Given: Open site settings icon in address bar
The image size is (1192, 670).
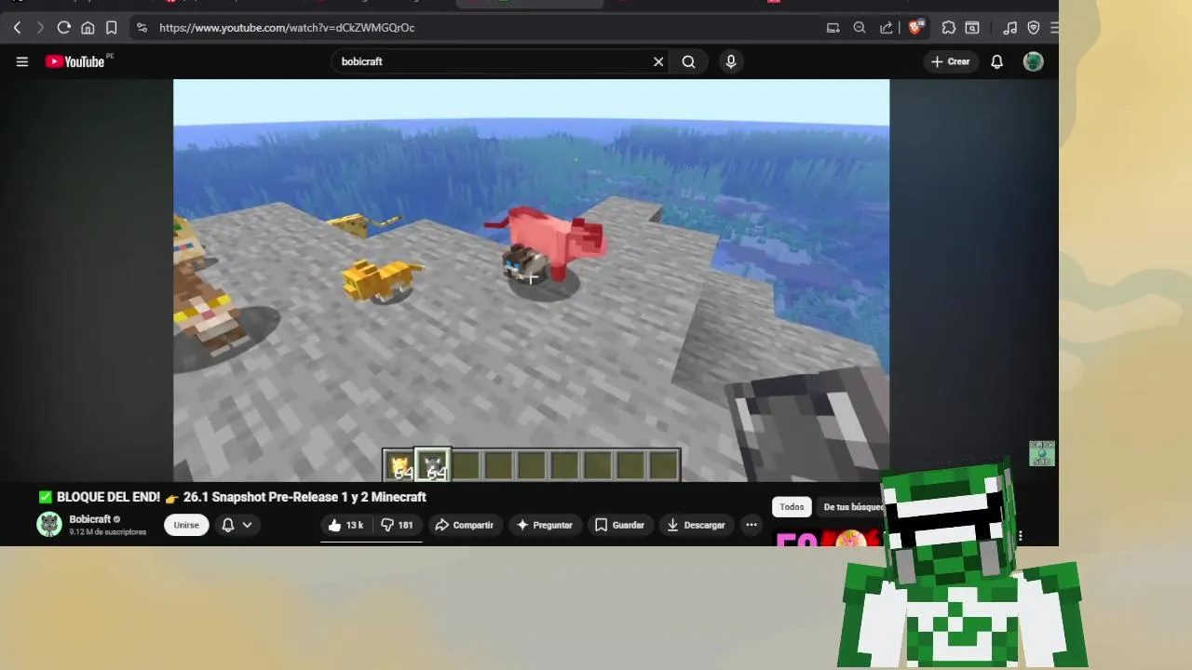Looking at the screenshot, I should coord(142,28).
